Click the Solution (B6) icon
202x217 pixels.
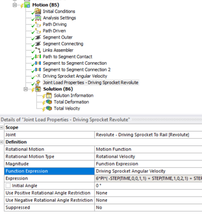(x=38, y=89)
